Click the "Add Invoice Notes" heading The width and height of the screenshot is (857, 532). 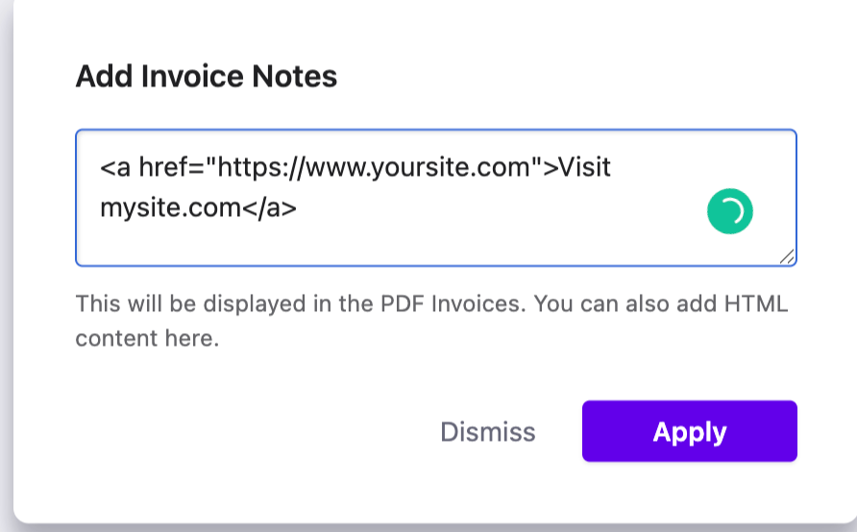pos(206,76)
